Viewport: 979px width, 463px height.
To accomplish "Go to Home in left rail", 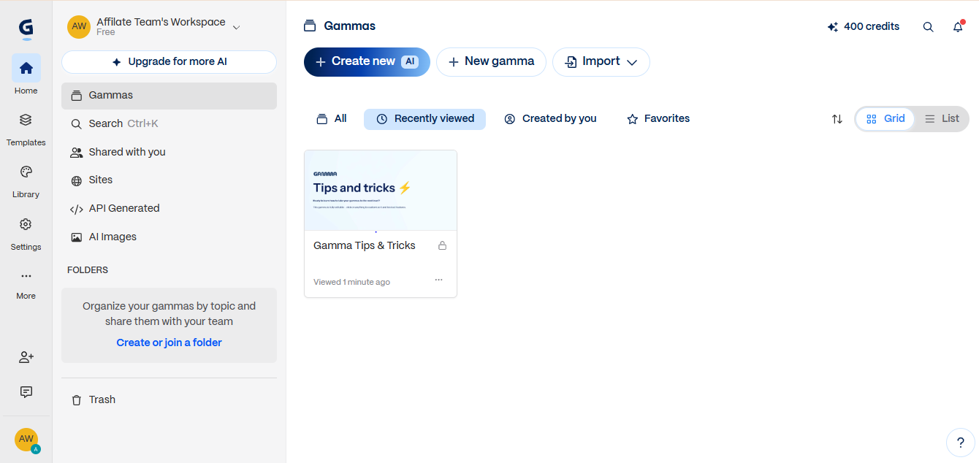I will pos(26,75).
